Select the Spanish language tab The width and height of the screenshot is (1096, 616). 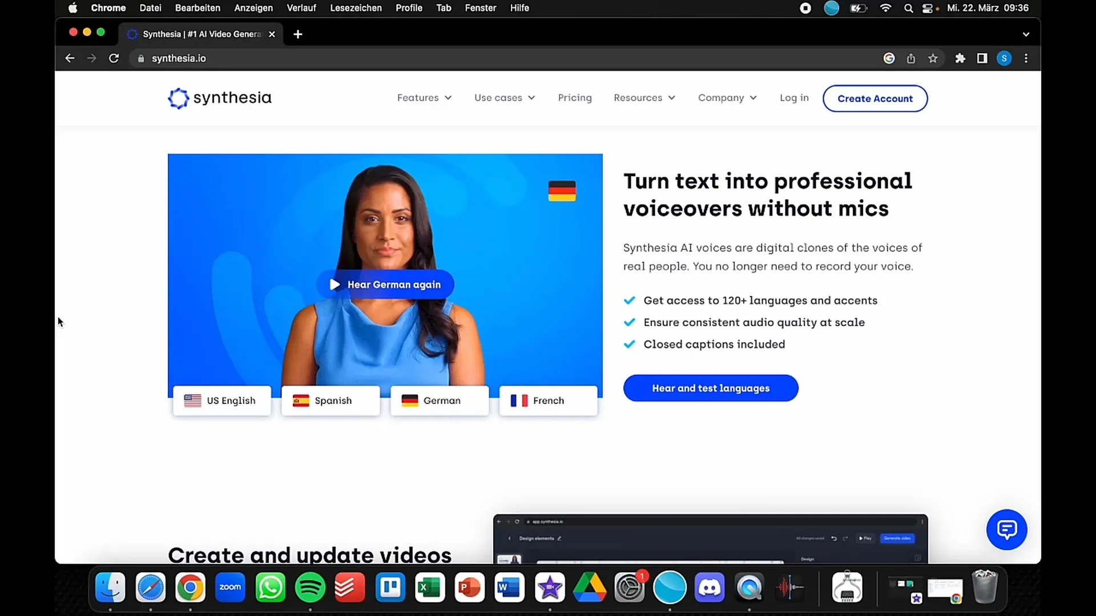[x=331, y=400]
